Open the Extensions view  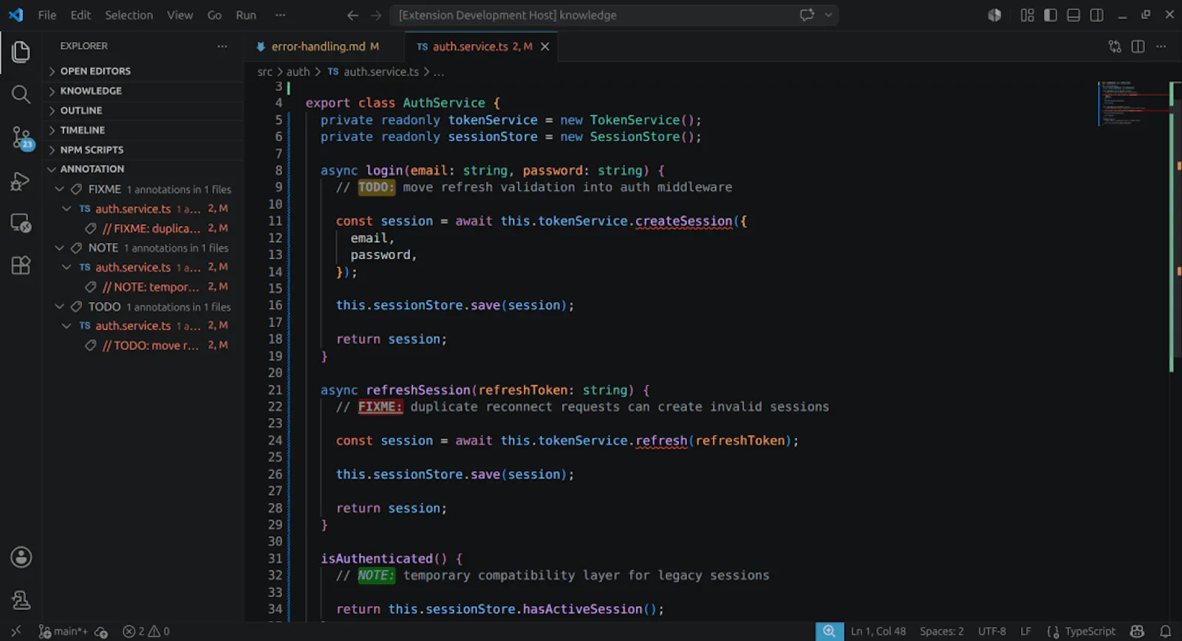(21, 265)
